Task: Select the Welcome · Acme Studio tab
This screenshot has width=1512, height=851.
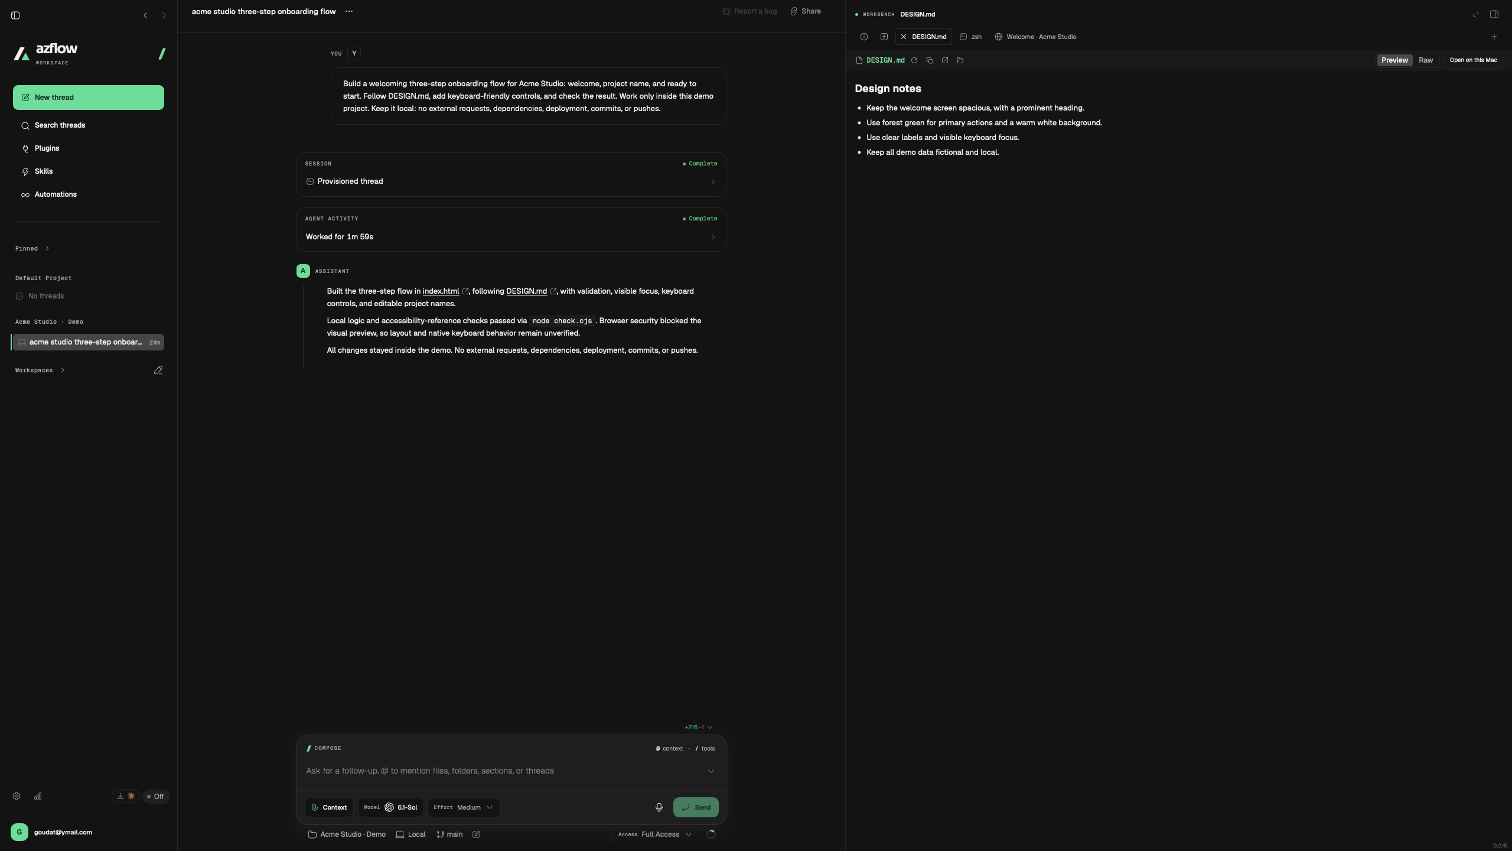Action: pyautogui.click(x=1036, y=37)
